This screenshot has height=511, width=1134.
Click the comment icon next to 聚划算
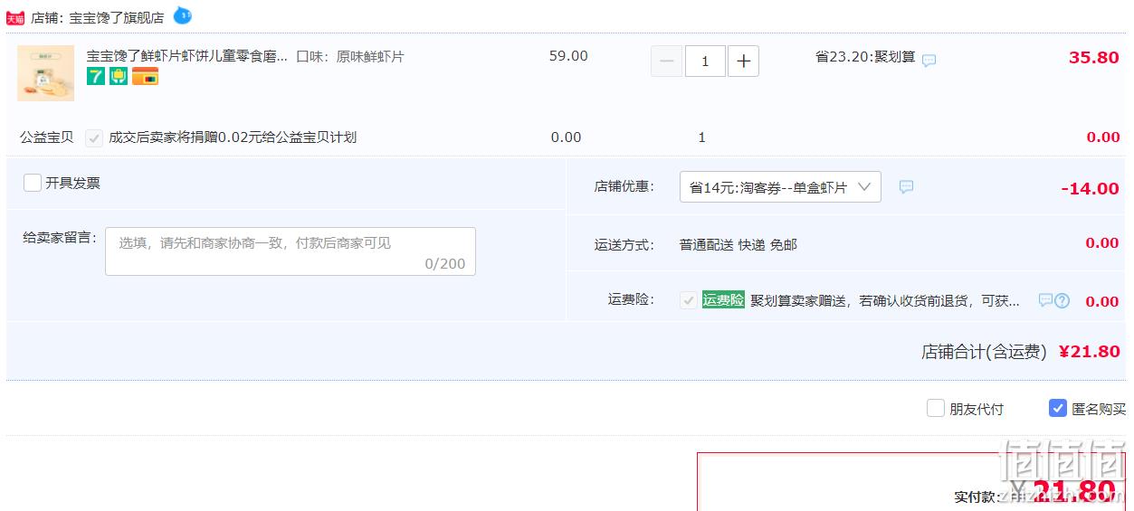[929, 60]
